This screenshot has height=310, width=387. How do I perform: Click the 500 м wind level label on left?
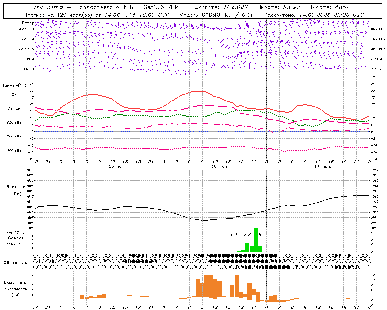[29, 59]
